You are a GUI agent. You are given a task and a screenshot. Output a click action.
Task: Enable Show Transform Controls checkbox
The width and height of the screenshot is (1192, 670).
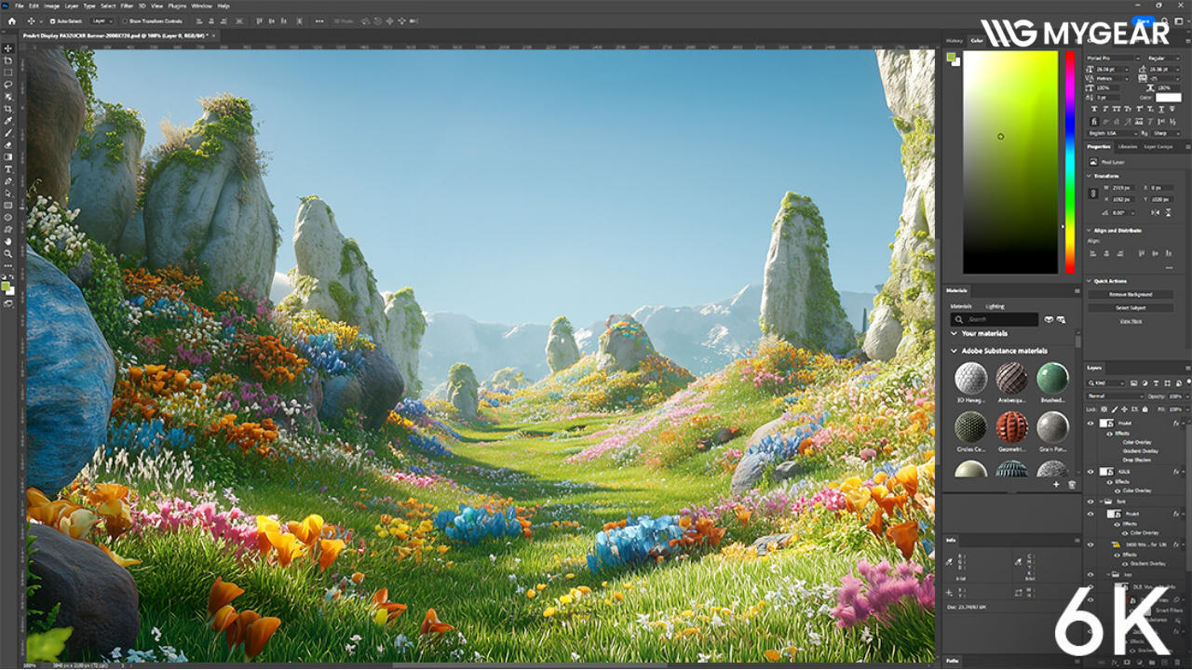[124, 20]
